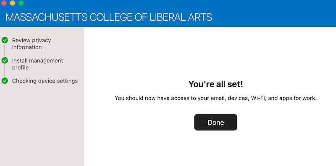
Task: Click the access confirmation message text
Action: (x=215, y=98)
